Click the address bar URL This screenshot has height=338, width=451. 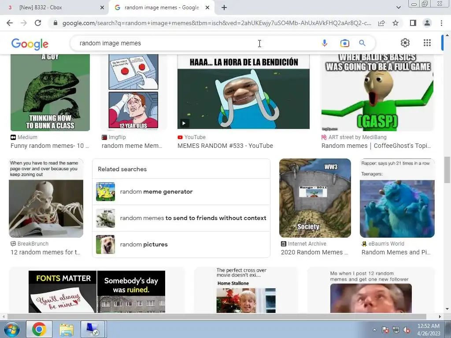[x=217, y=23]
